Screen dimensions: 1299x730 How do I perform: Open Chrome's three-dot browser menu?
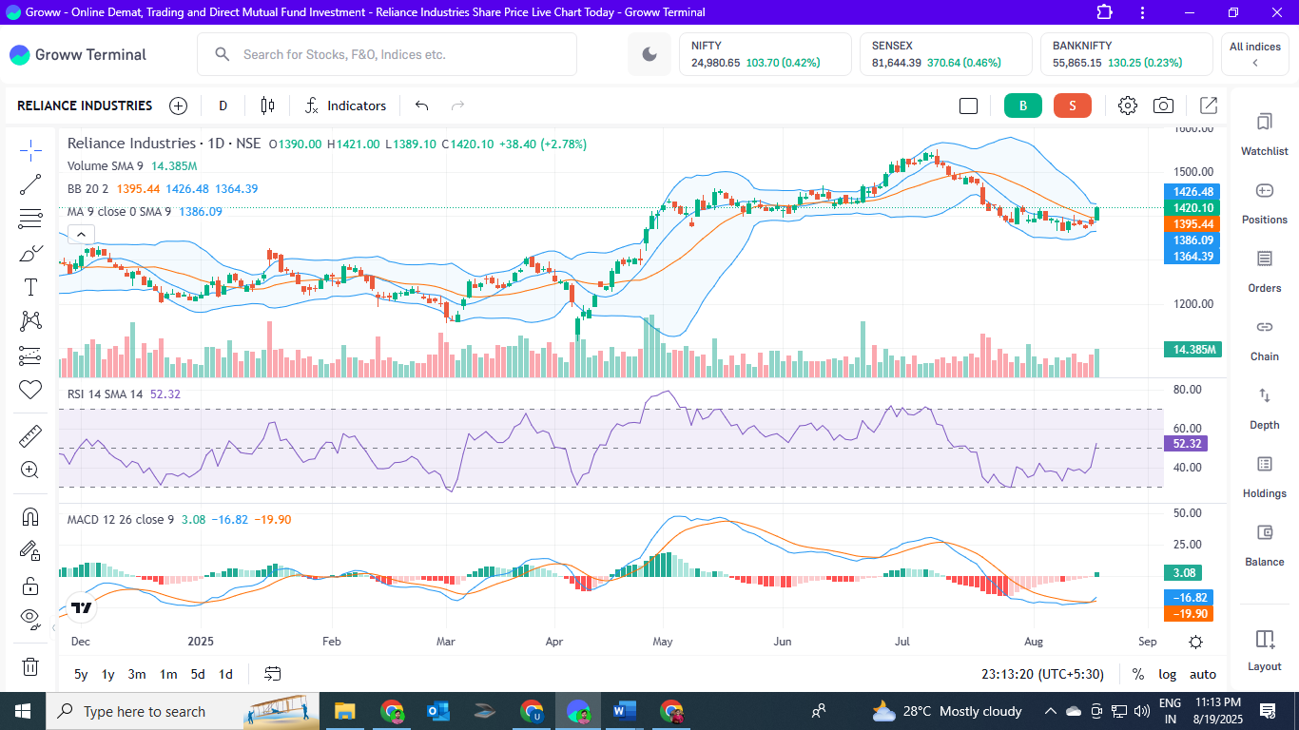[x=1141, y=12]
